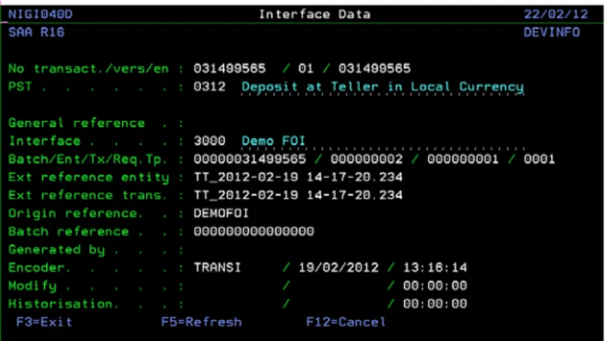Image resolution: width=607 pixels, height=341 pixels.
Task: Click the No transact./vers/en label
Action: click(88, 69)
